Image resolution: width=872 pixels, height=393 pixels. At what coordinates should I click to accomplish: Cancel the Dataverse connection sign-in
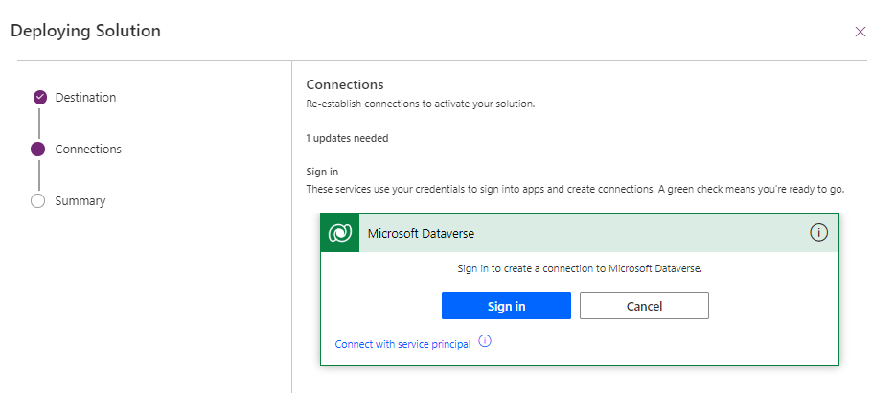pyautogui.click(x=644, y=306)
